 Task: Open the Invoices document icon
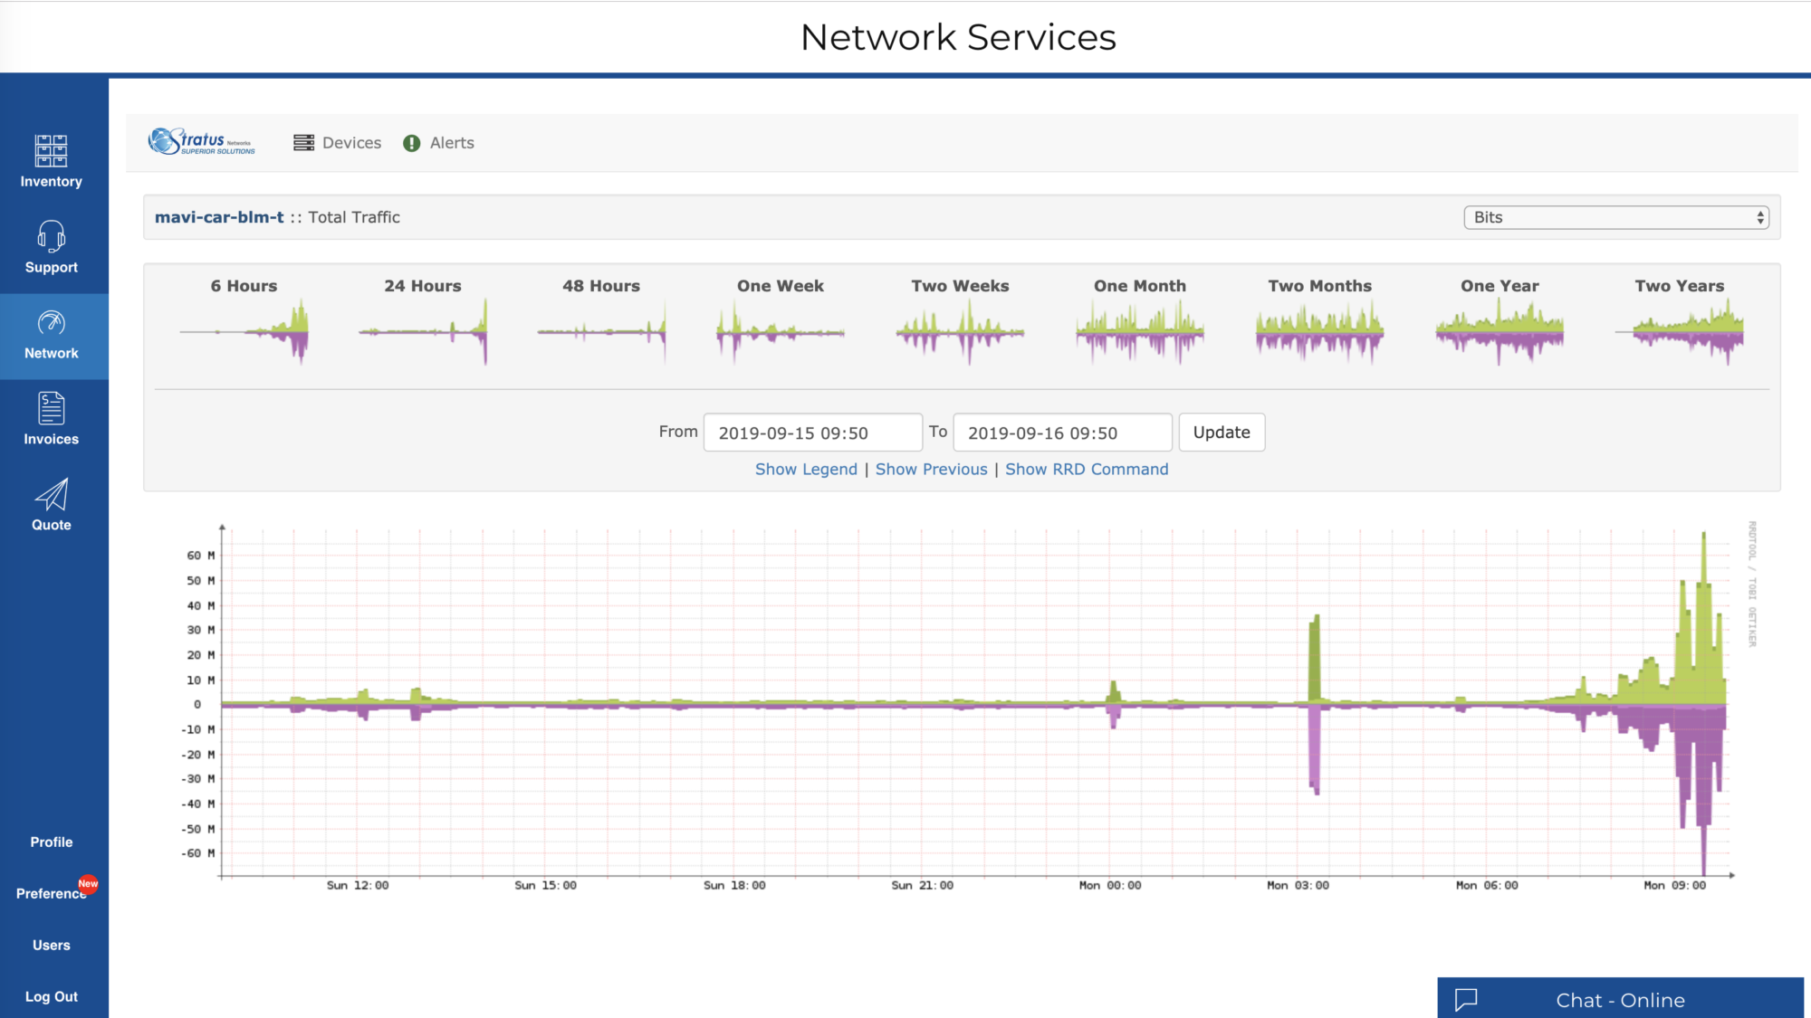(51, 408)
